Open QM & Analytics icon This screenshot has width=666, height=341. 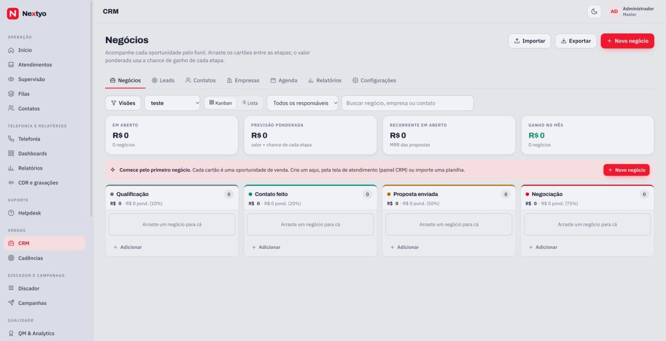(x=11, y=334)
